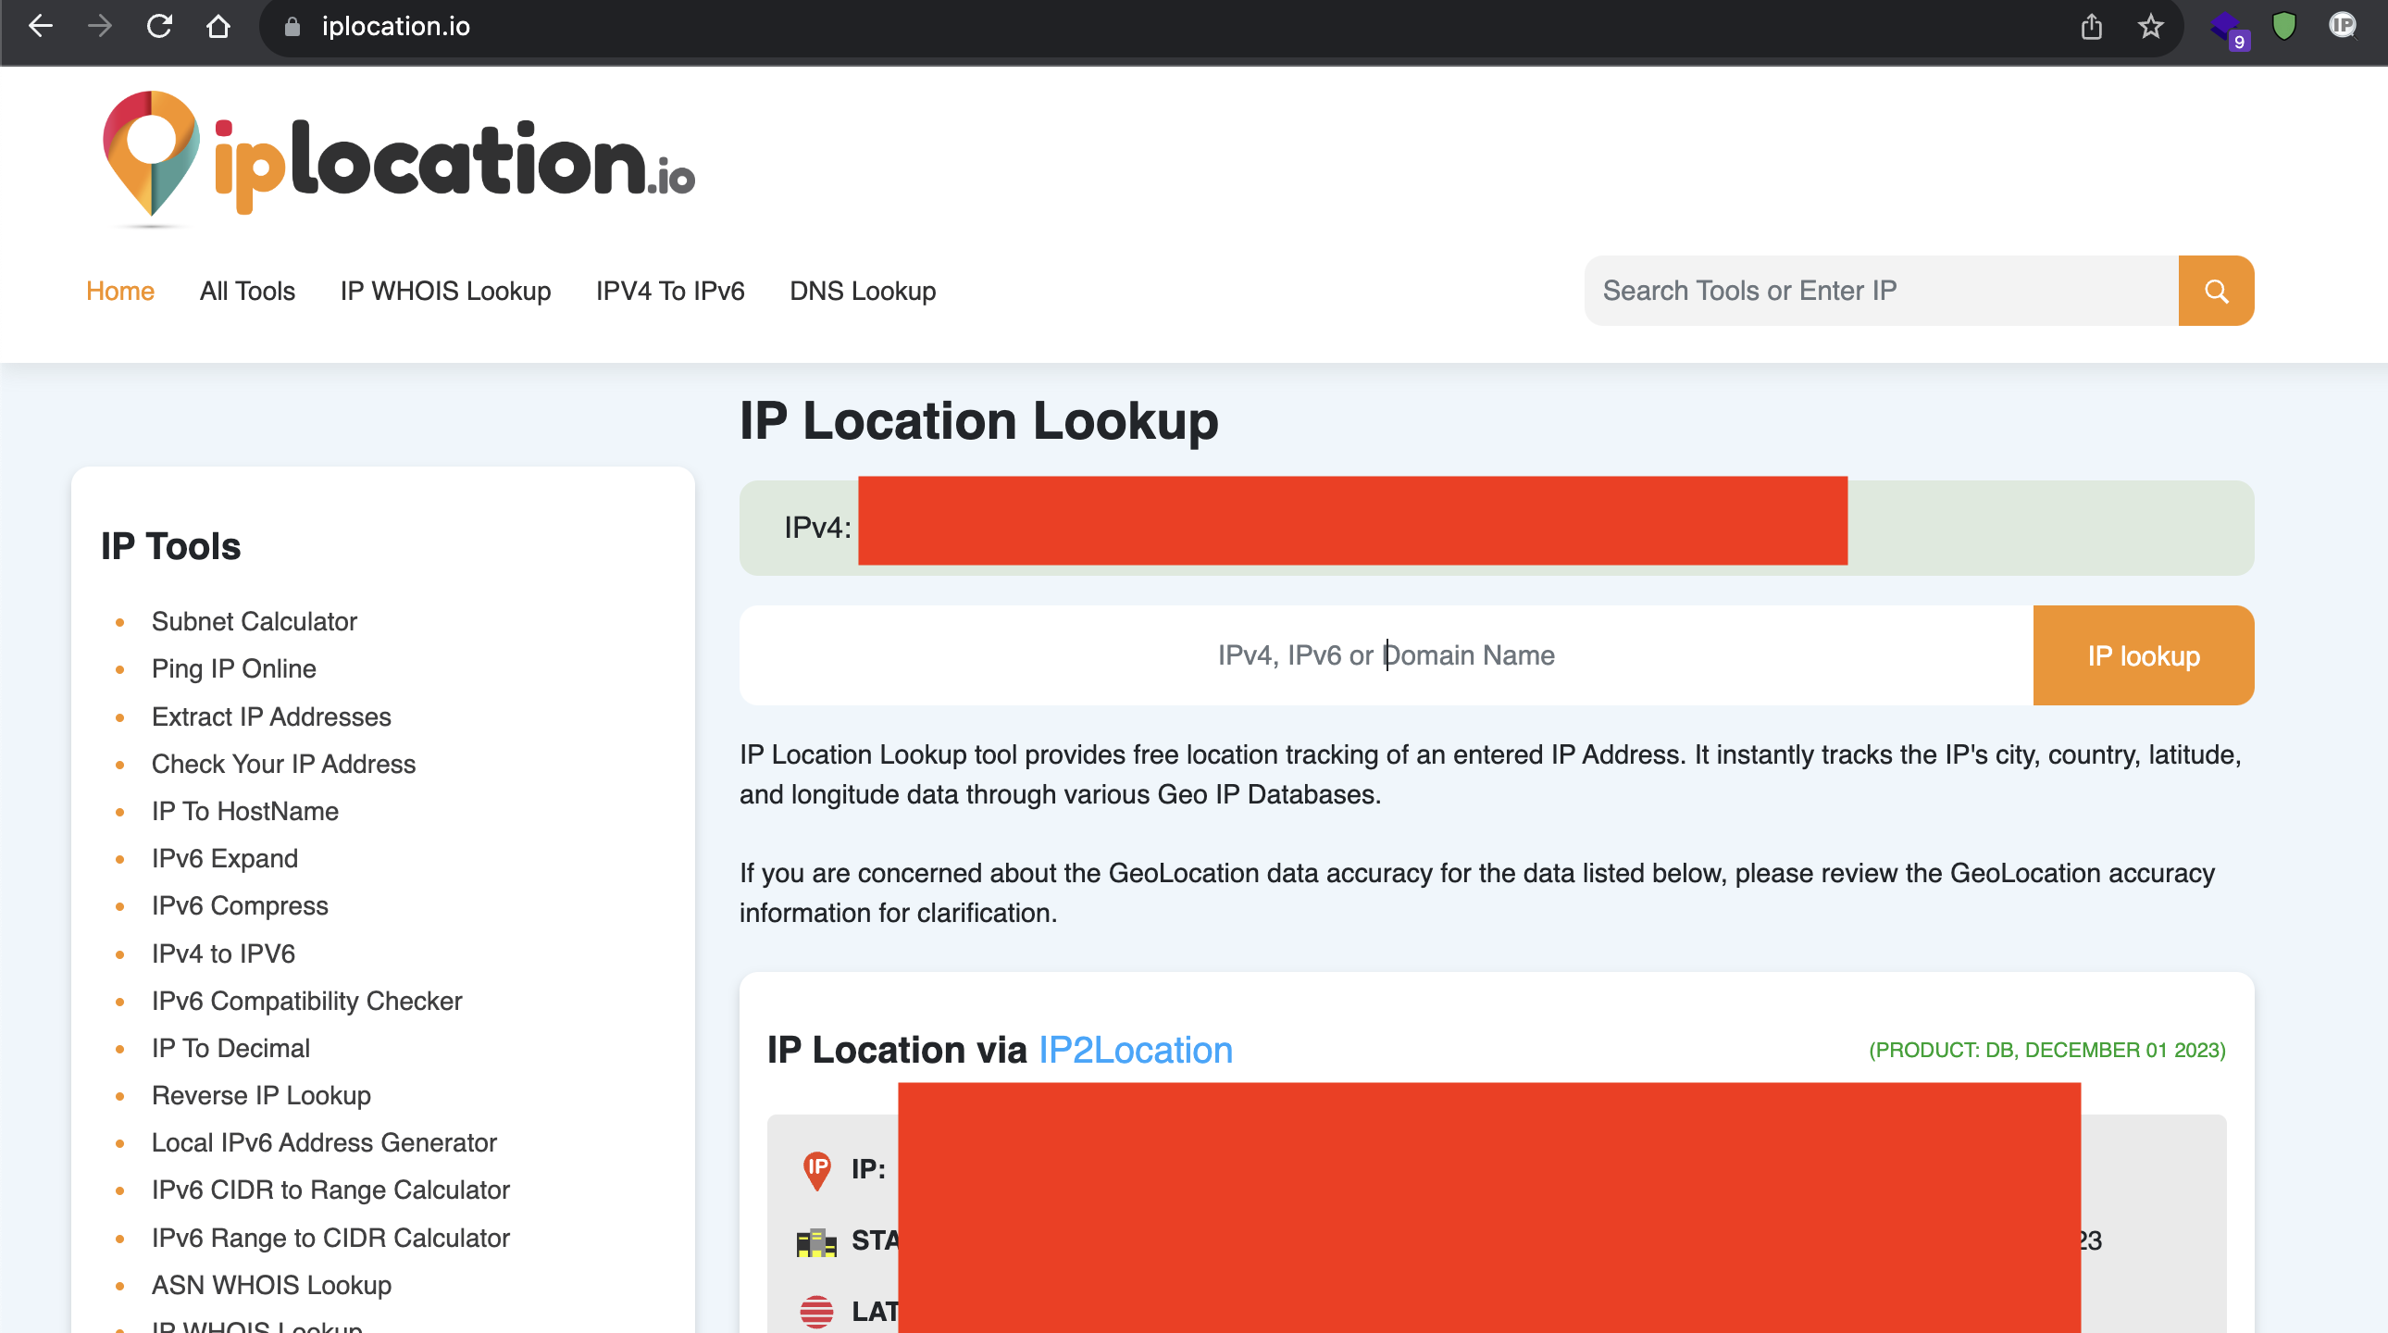Click the striped globe icon beside LAT
The image size is (2388, 1333).
[816, 1312]
